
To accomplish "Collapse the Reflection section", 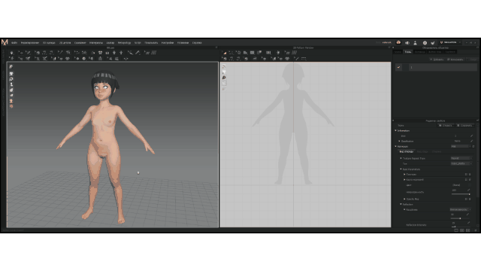I will pyautogui.click(x=401, y=204).
